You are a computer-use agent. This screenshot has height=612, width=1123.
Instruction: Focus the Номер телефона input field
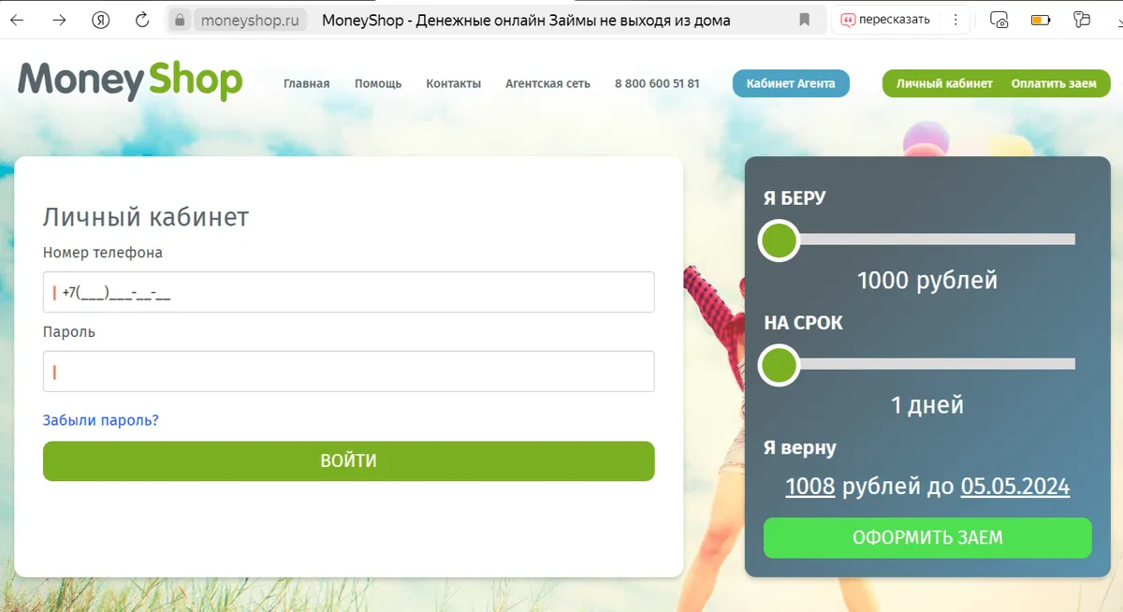coord(348,292)
